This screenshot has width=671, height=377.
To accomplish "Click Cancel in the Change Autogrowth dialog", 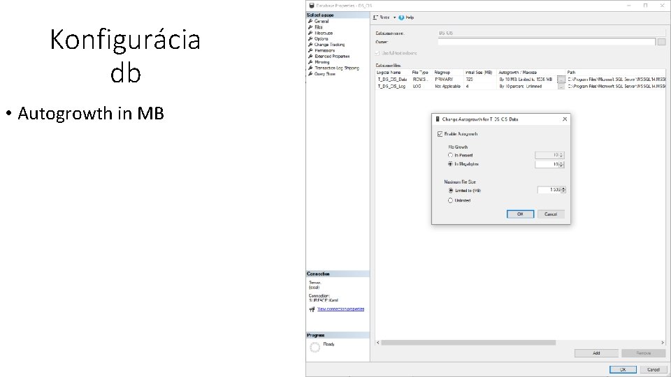I will tap(551, 214).
